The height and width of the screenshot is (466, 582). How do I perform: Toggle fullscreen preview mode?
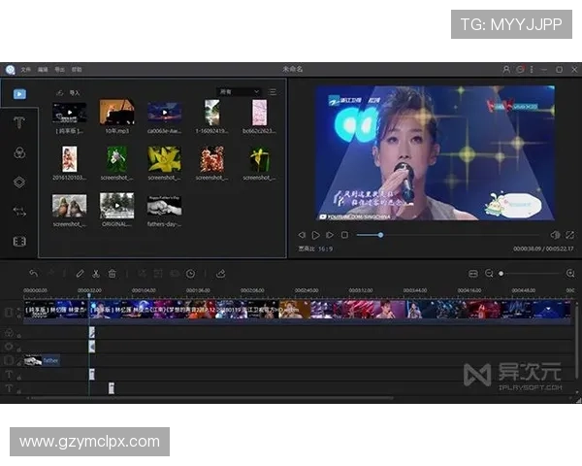(569, 235)
